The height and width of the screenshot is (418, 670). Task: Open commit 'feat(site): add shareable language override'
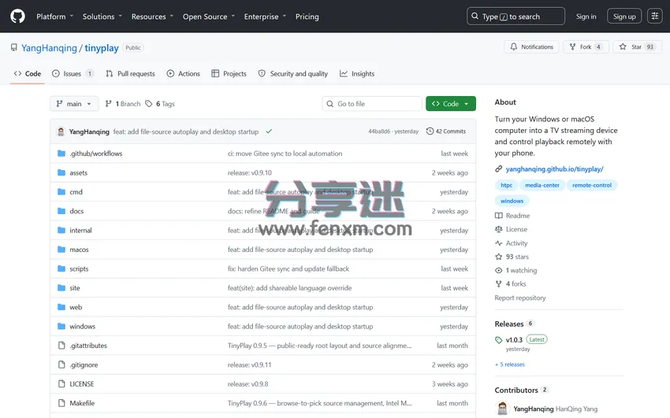tap(290, 287)
